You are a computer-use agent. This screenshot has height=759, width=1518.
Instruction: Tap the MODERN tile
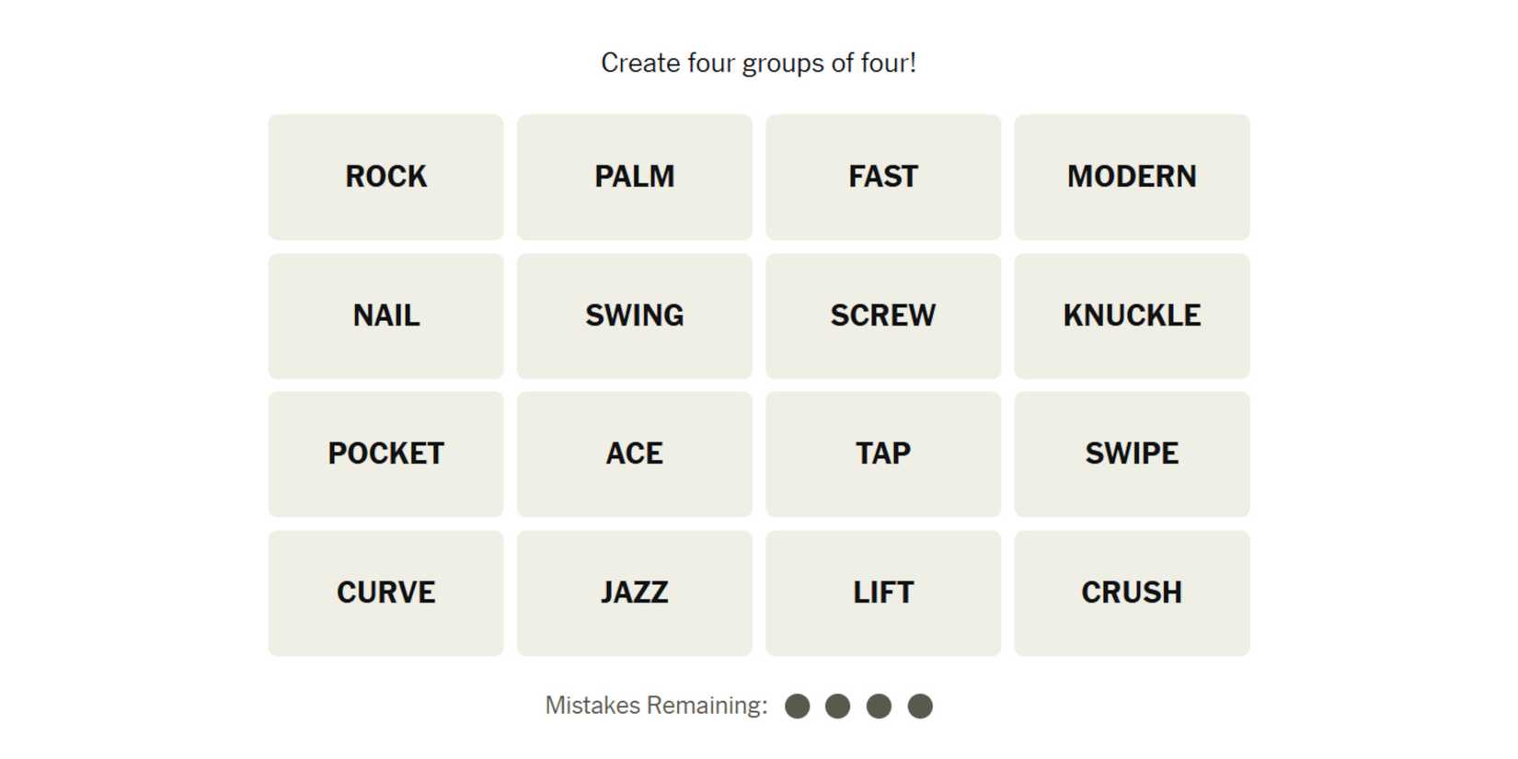[x=1131, y=177]
